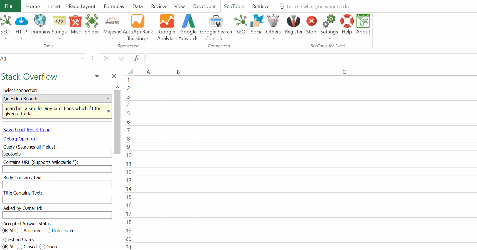Open the Majestic connector icon
Viewport: 477px width, 250px height.
click(112, 21)
